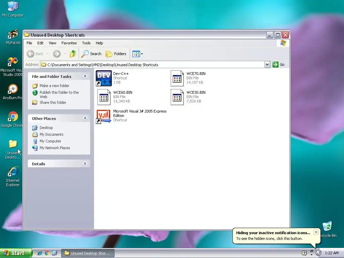
Task: Expand the Address bar dropdown
Action: point(267,64)
